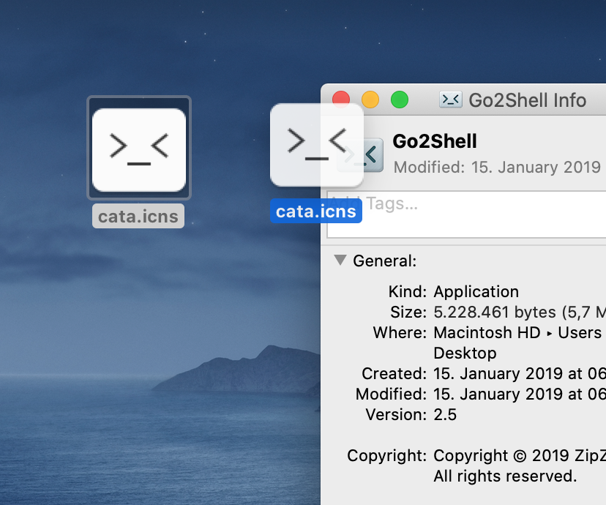The height and width of the screenshot is (505, 606).
Task: Click the gray cata.icns filename label
Action: tap(138, 216)
